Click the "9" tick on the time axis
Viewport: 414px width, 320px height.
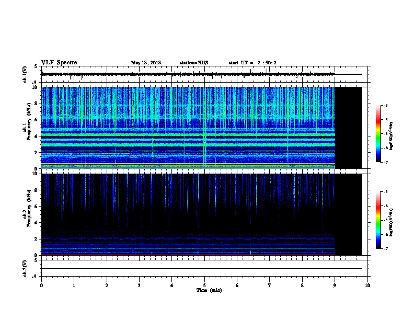pos(335,285)
